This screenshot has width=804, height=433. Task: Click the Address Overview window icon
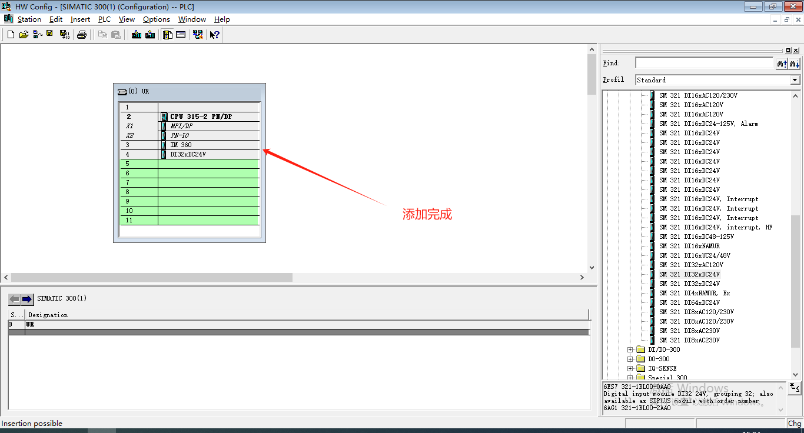pos(181,35)
